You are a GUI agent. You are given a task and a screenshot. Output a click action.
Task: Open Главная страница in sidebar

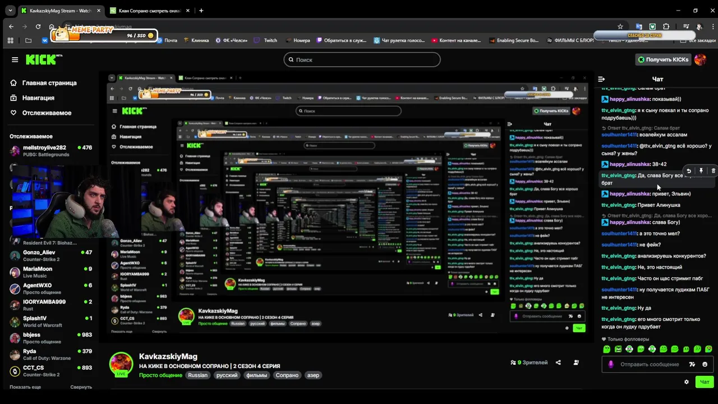pos(43,83)
